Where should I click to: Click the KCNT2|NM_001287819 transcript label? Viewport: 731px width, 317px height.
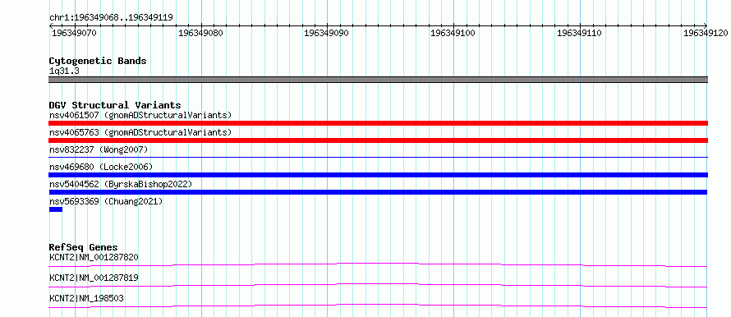94,278
